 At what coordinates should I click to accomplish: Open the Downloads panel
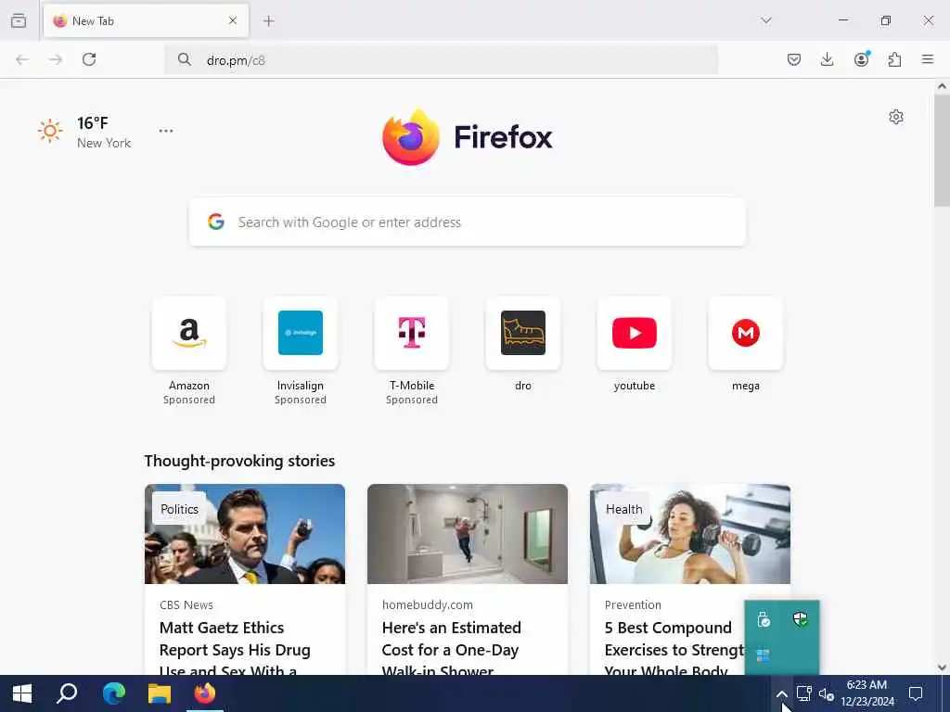[x=827, y=59]
